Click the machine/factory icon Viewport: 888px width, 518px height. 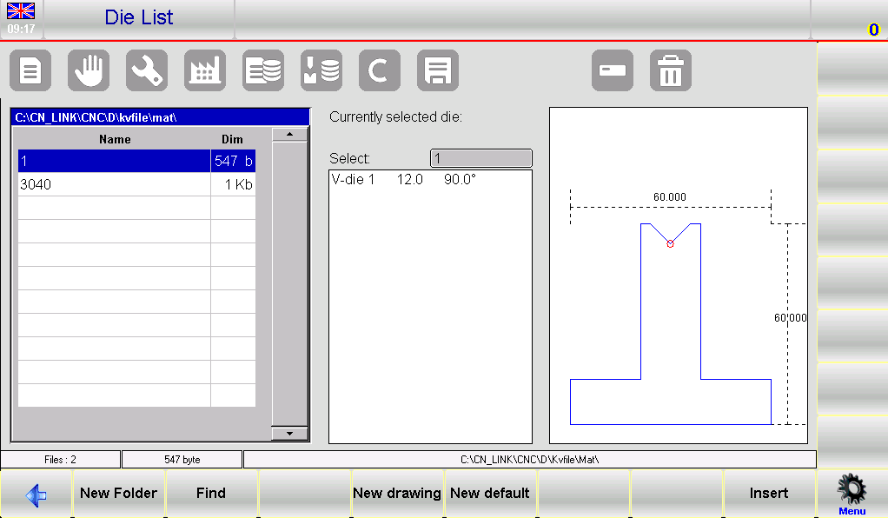205,70
